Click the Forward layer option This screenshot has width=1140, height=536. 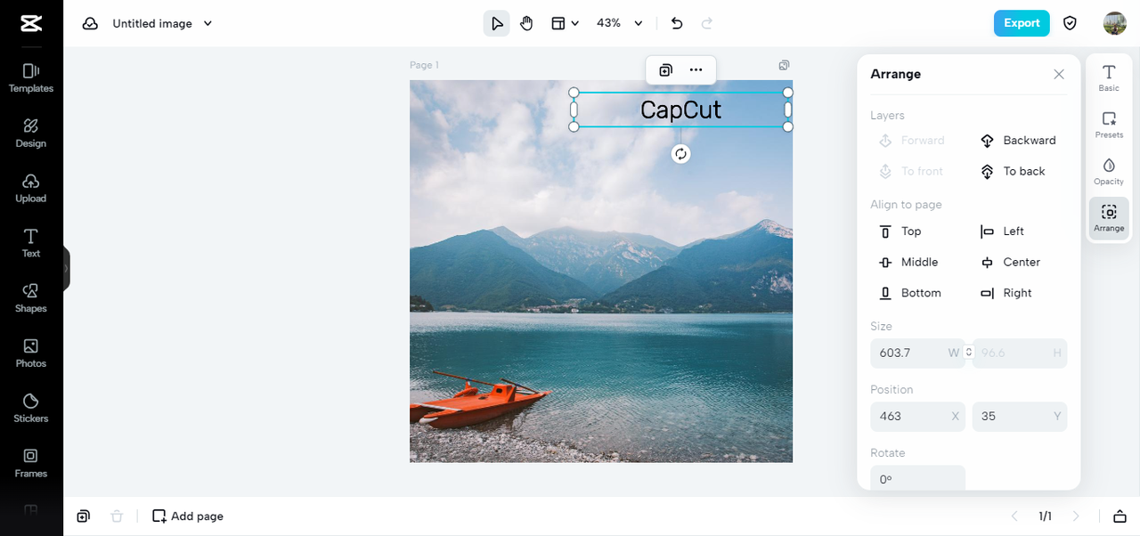tap(912, 141)
